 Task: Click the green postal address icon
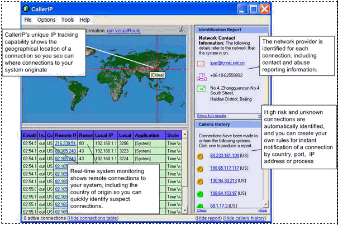[201, 89]
